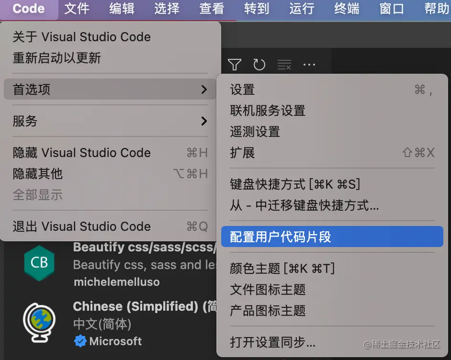The width and height of the screenshot is (451, 360).
Task: Open the 编辑 menu
Action: [x=122, y=9]
